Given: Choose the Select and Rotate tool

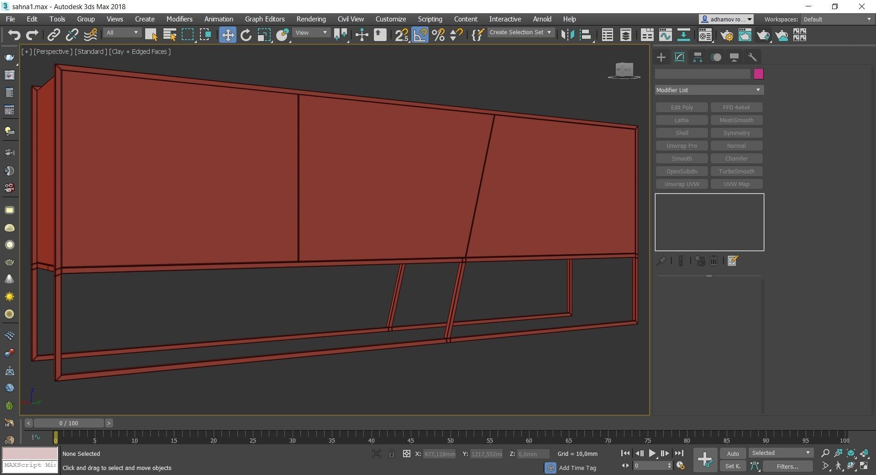Looking at the screenshot, I should point(246,35).
